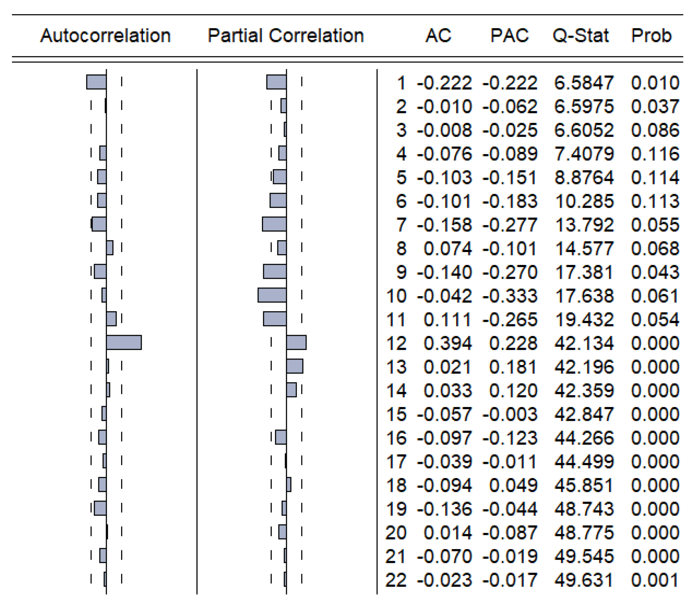
Task: Select the lag 7 partial correlation bar
Action: (274, 224)
